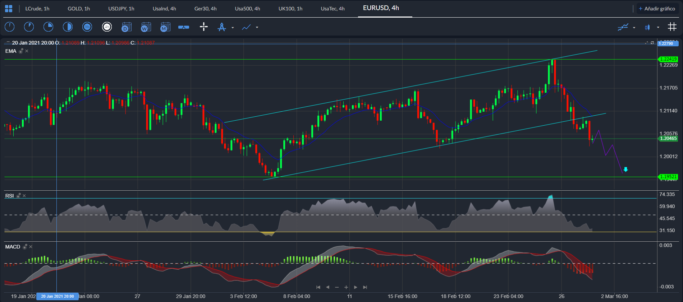The image size is (683, 302).
Task: Click the candlestick chart type icon
Action: point(647,27)
